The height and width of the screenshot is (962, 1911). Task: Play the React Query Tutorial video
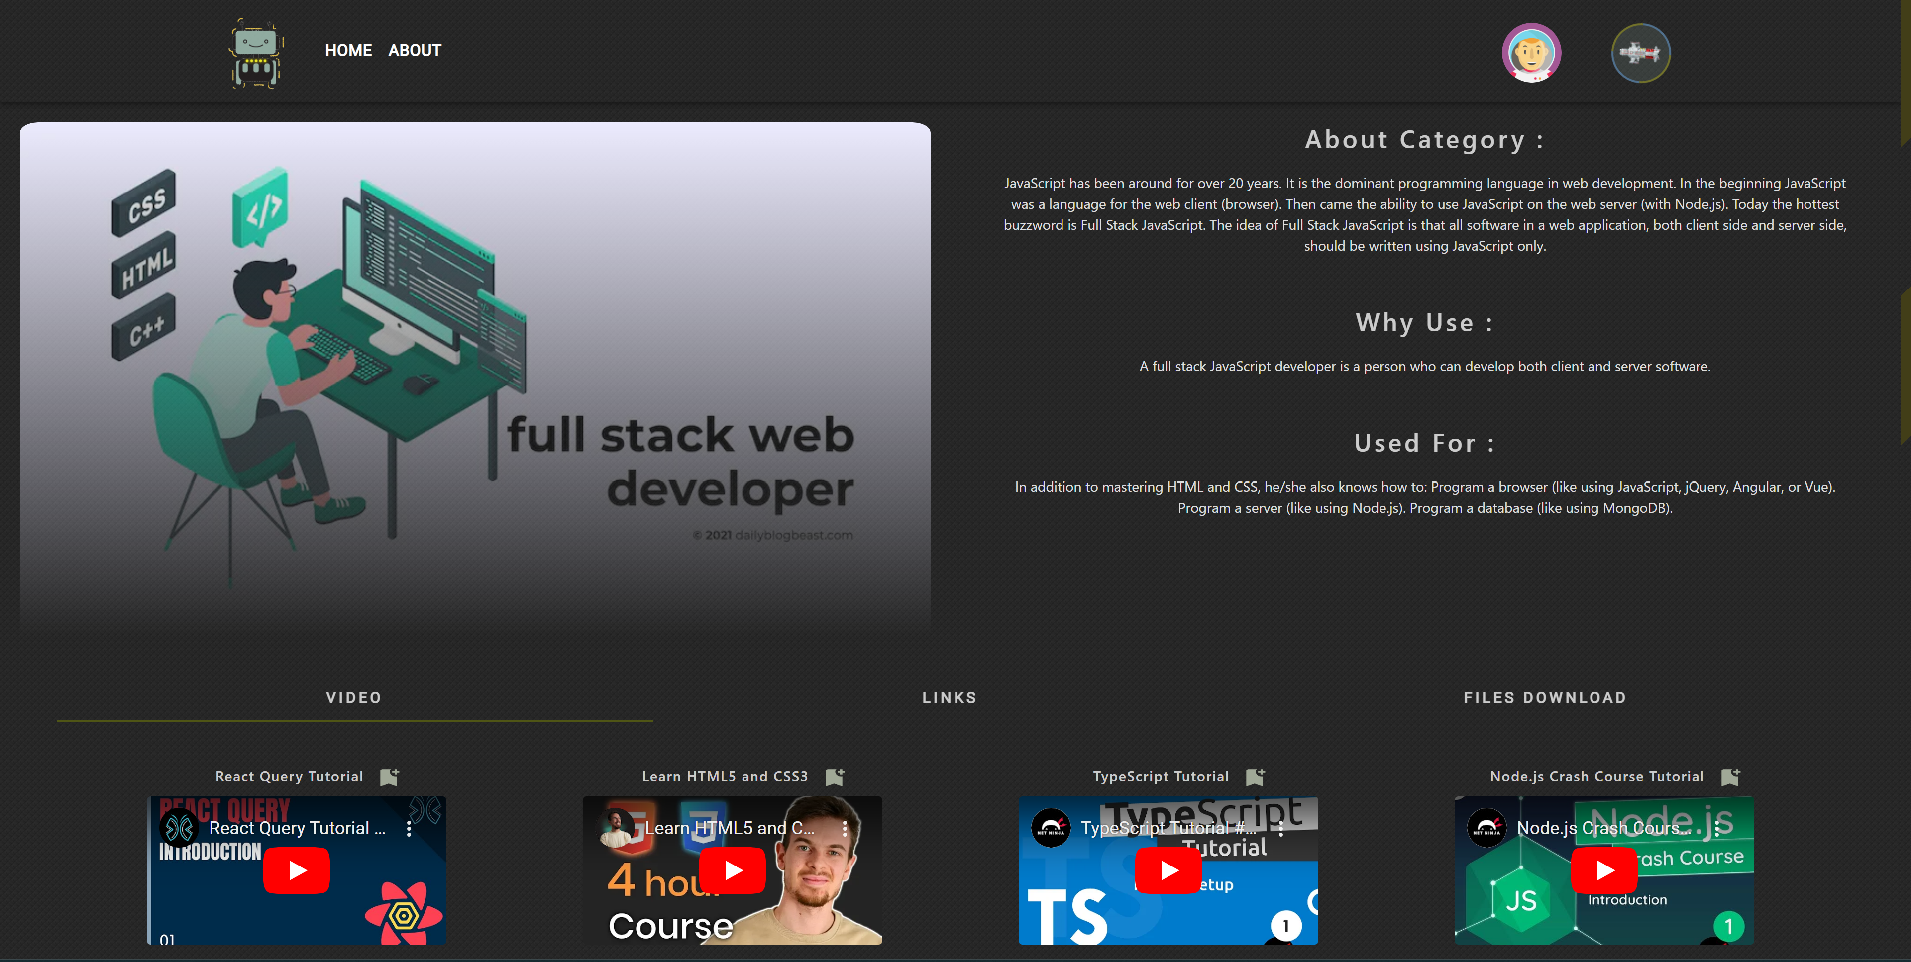tap(297, 870)
